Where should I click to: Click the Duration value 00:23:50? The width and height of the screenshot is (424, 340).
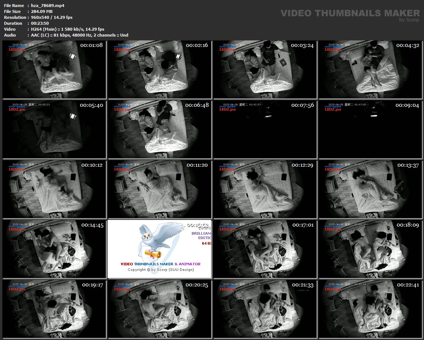[x=40, y=23]
